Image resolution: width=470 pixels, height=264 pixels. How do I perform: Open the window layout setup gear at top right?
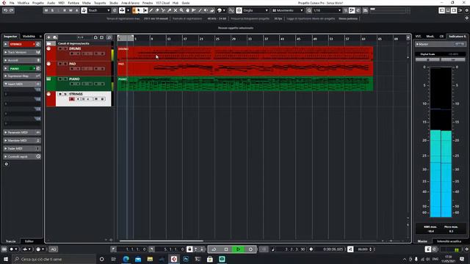pyautogui.click(x=467, y=10)
